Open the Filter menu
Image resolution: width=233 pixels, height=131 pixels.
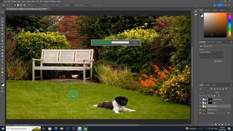(x=33, y=1)
